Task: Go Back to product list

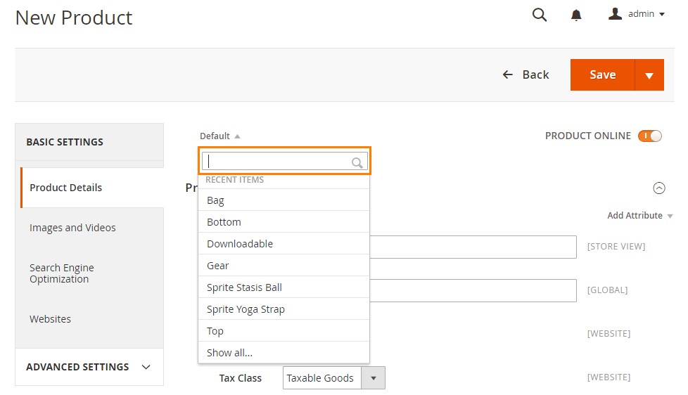Action: pyautogui.click(x=525, y=75)
